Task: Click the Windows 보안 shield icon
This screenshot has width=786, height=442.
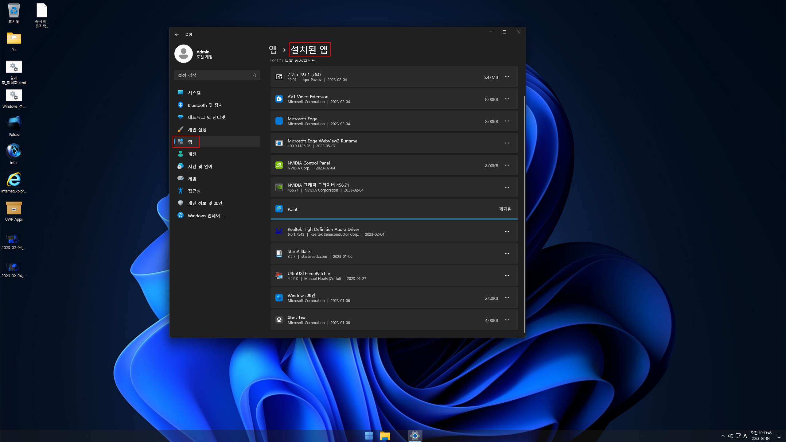Action: click(x=279, y=298)
